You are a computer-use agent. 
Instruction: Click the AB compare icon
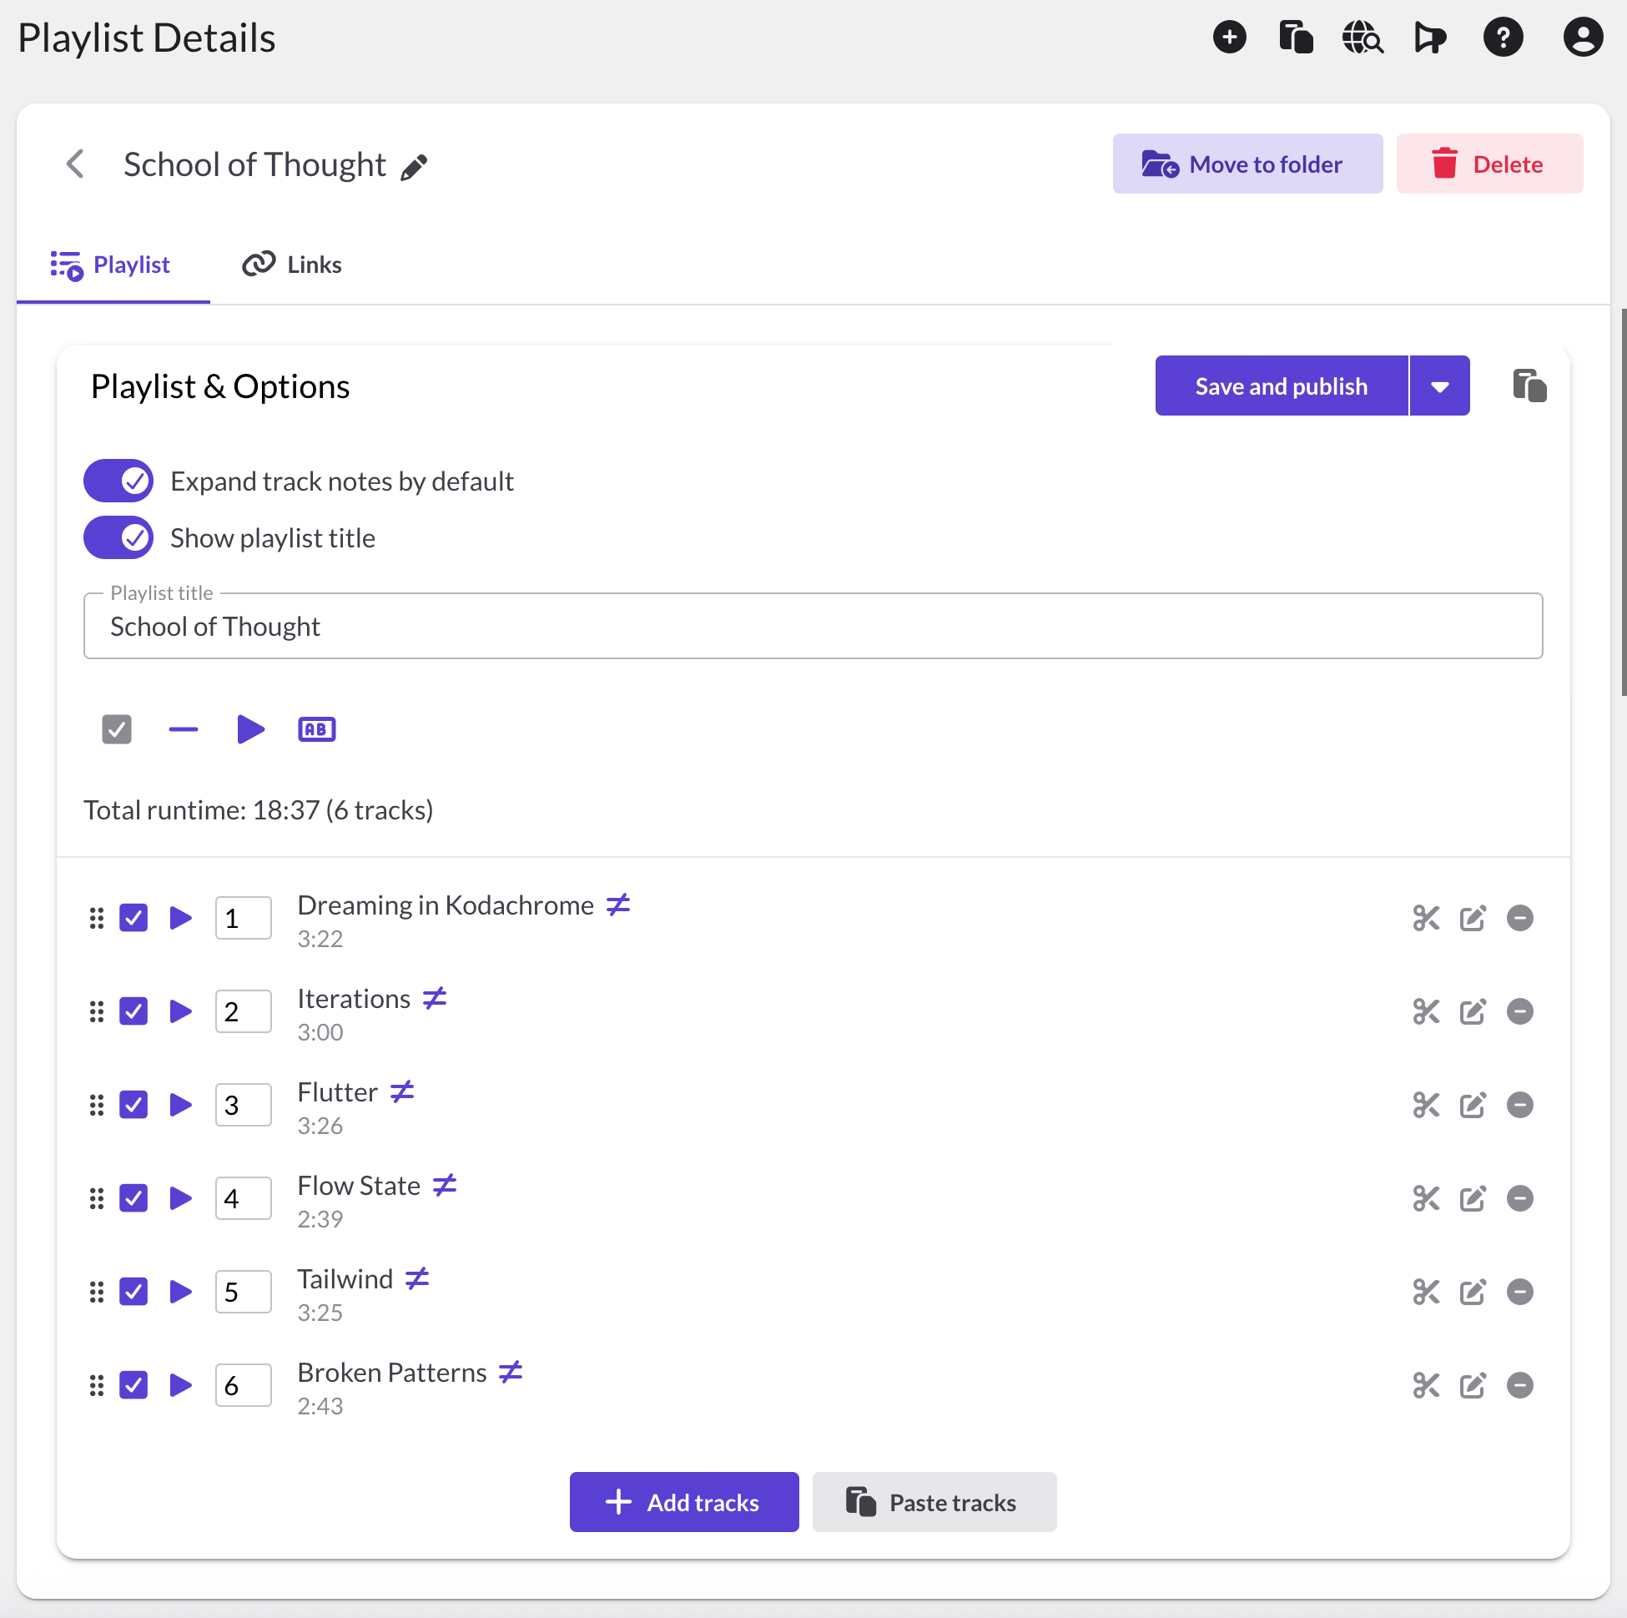coord(317,729)
